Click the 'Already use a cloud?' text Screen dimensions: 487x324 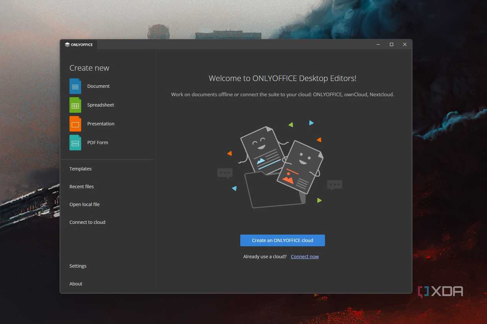point(265,257)
